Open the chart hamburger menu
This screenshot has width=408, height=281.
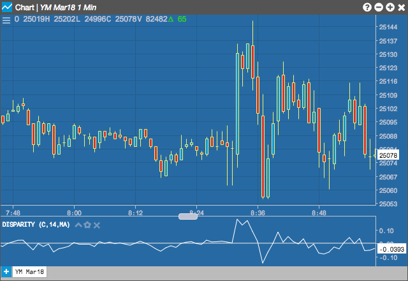(6, 20)
